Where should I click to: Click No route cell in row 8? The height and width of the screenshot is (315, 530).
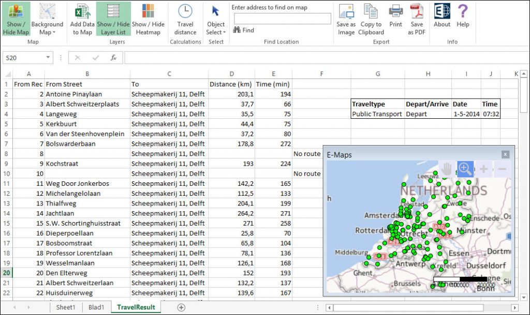pos(307,154)
